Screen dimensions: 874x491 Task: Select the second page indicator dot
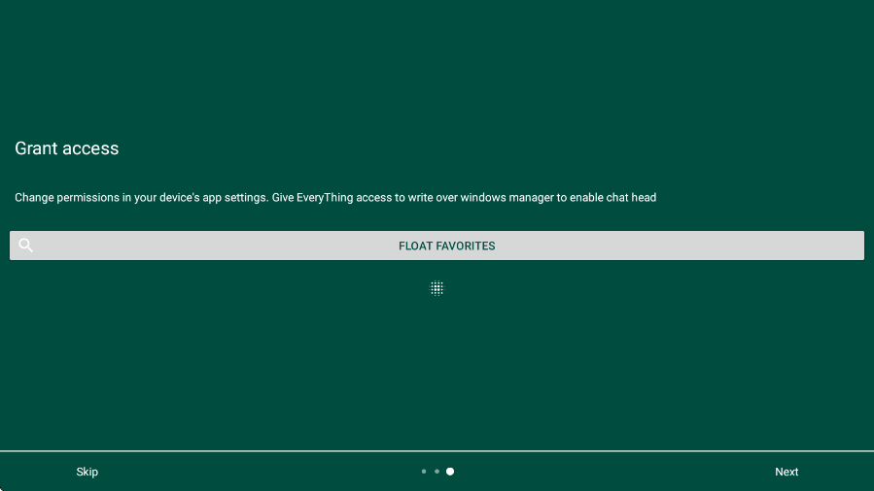point(437,472)
